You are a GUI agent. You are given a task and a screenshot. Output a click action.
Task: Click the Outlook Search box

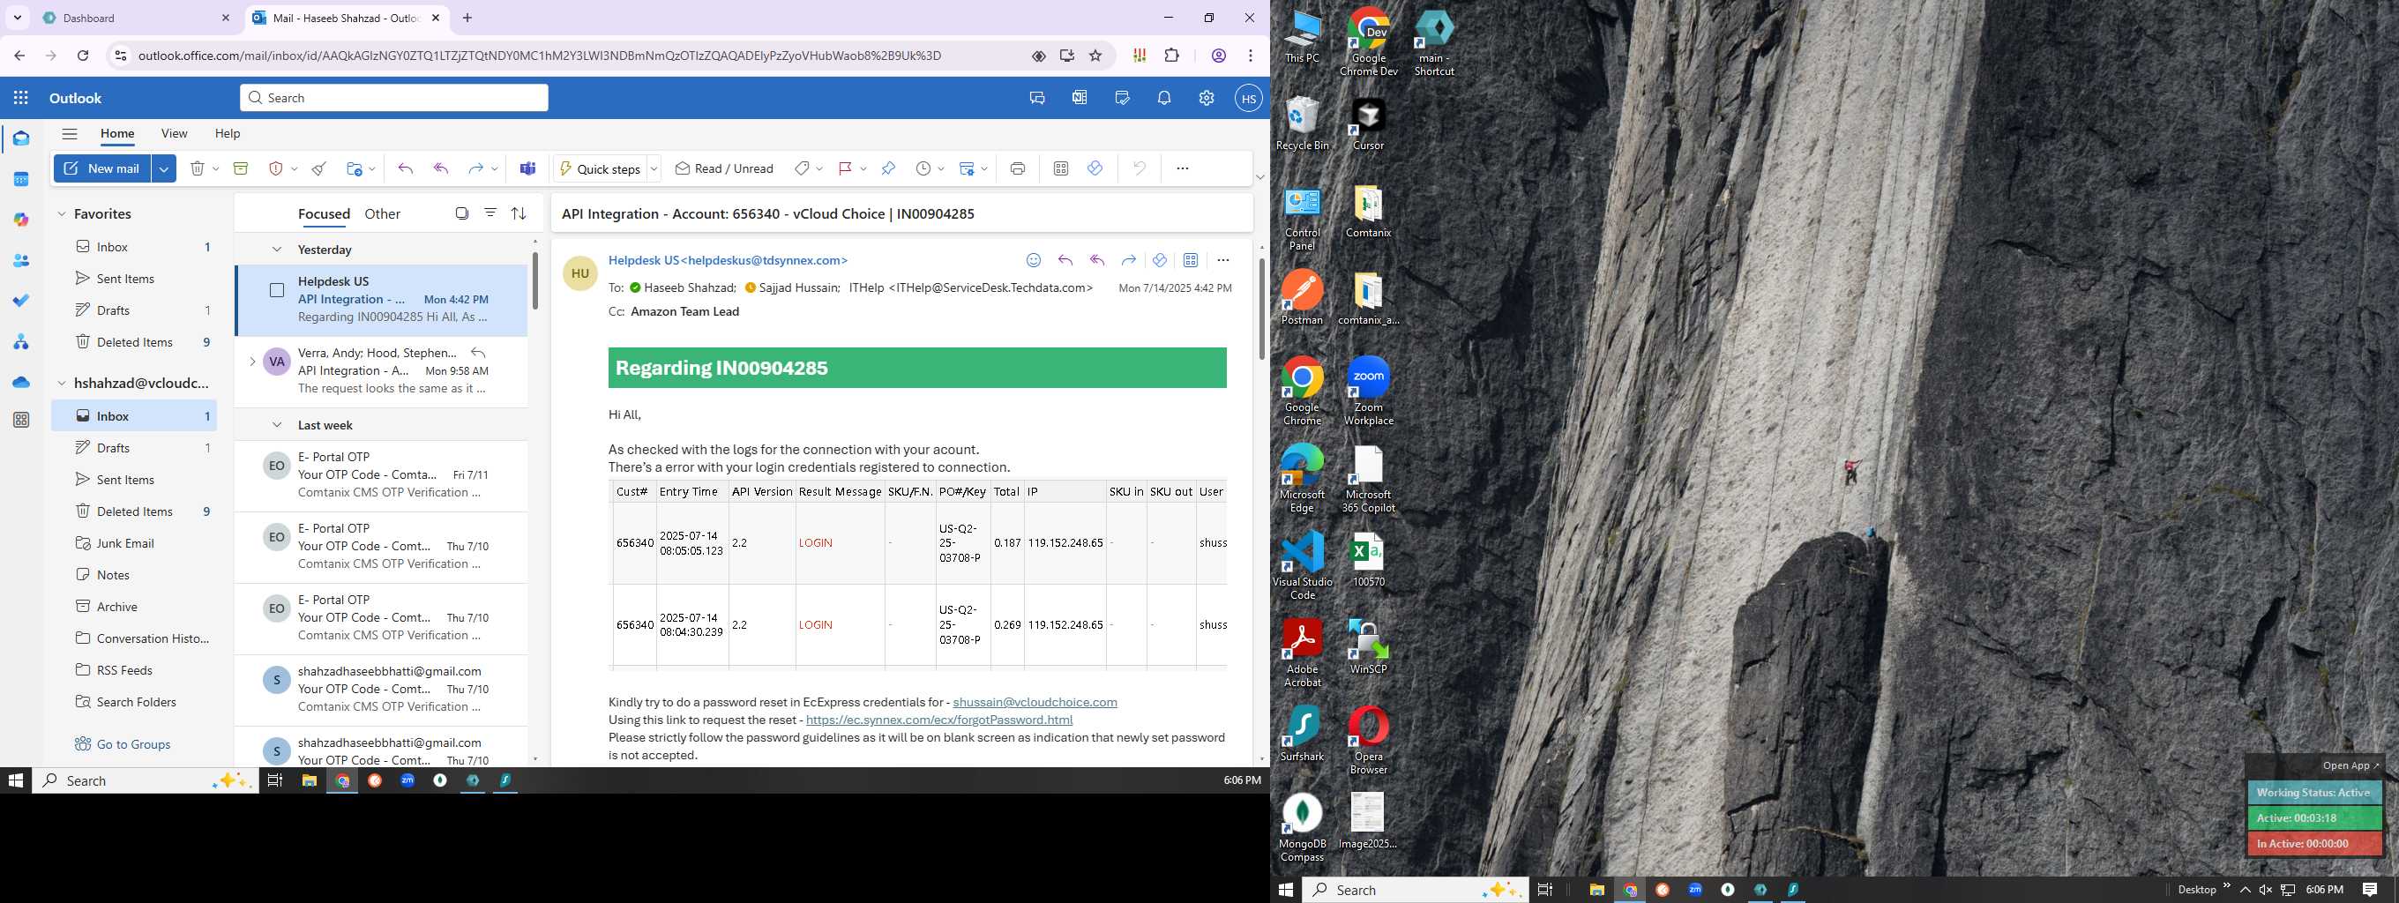pyautogui.click(x=394, y=98)
